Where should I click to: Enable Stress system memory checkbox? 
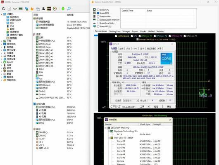pos(98,20)
